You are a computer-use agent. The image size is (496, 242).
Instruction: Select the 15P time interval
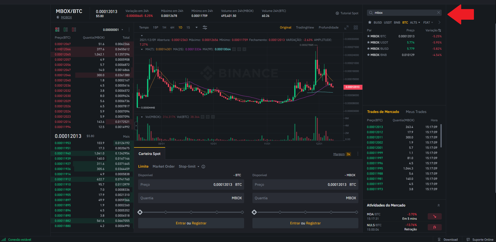156,27
